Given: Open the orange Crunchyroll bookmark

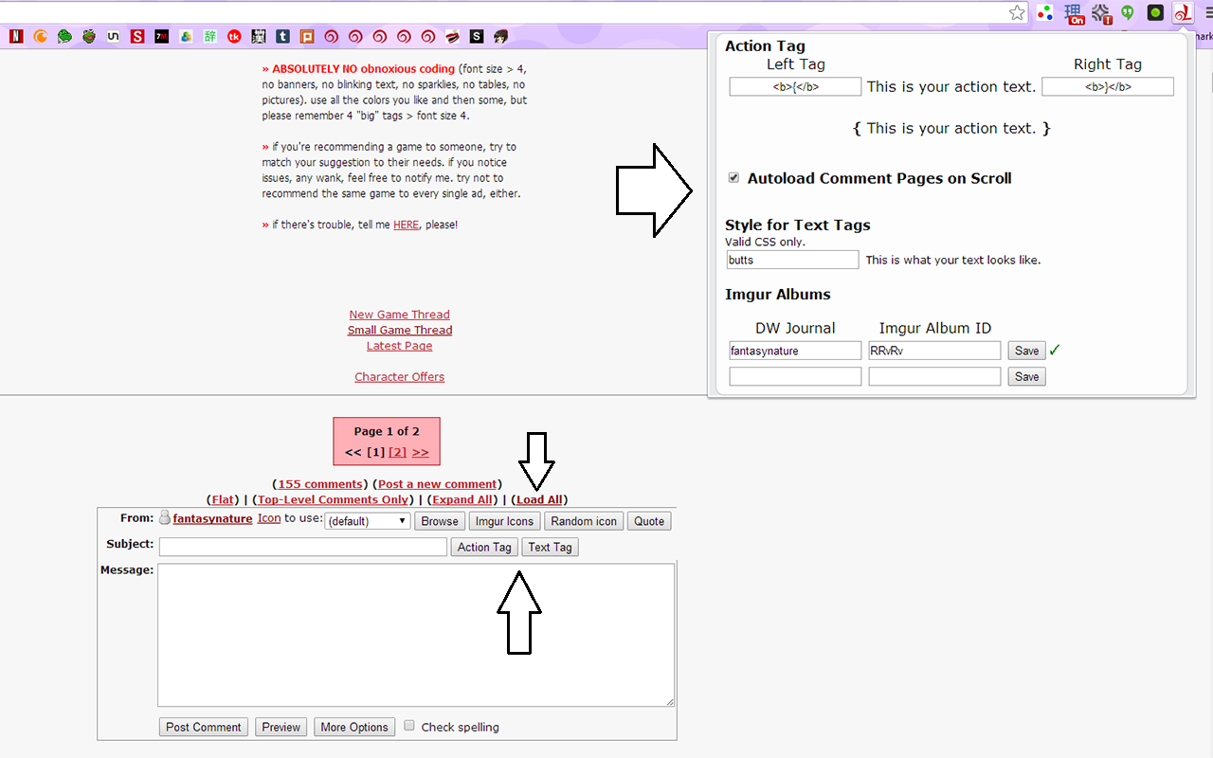Looking at the screenshot, I should click(41, 37).
